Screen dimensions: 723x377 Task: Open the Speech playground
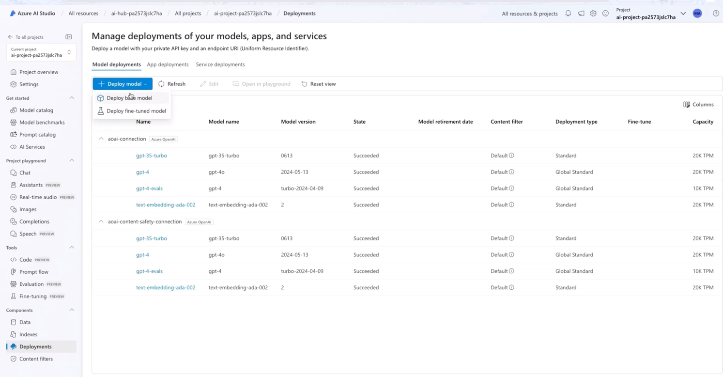[28, 234]
